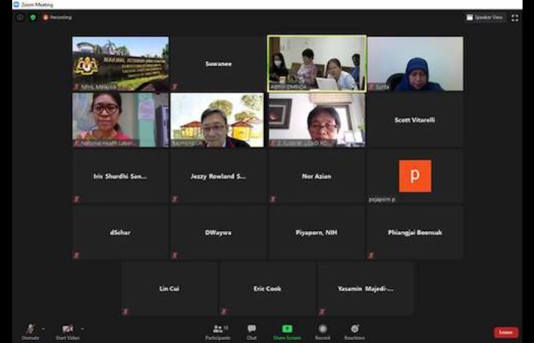Viewport: 534px width, 343px height.
Task: Select the video tile with painted houses background
Action: 218,120
